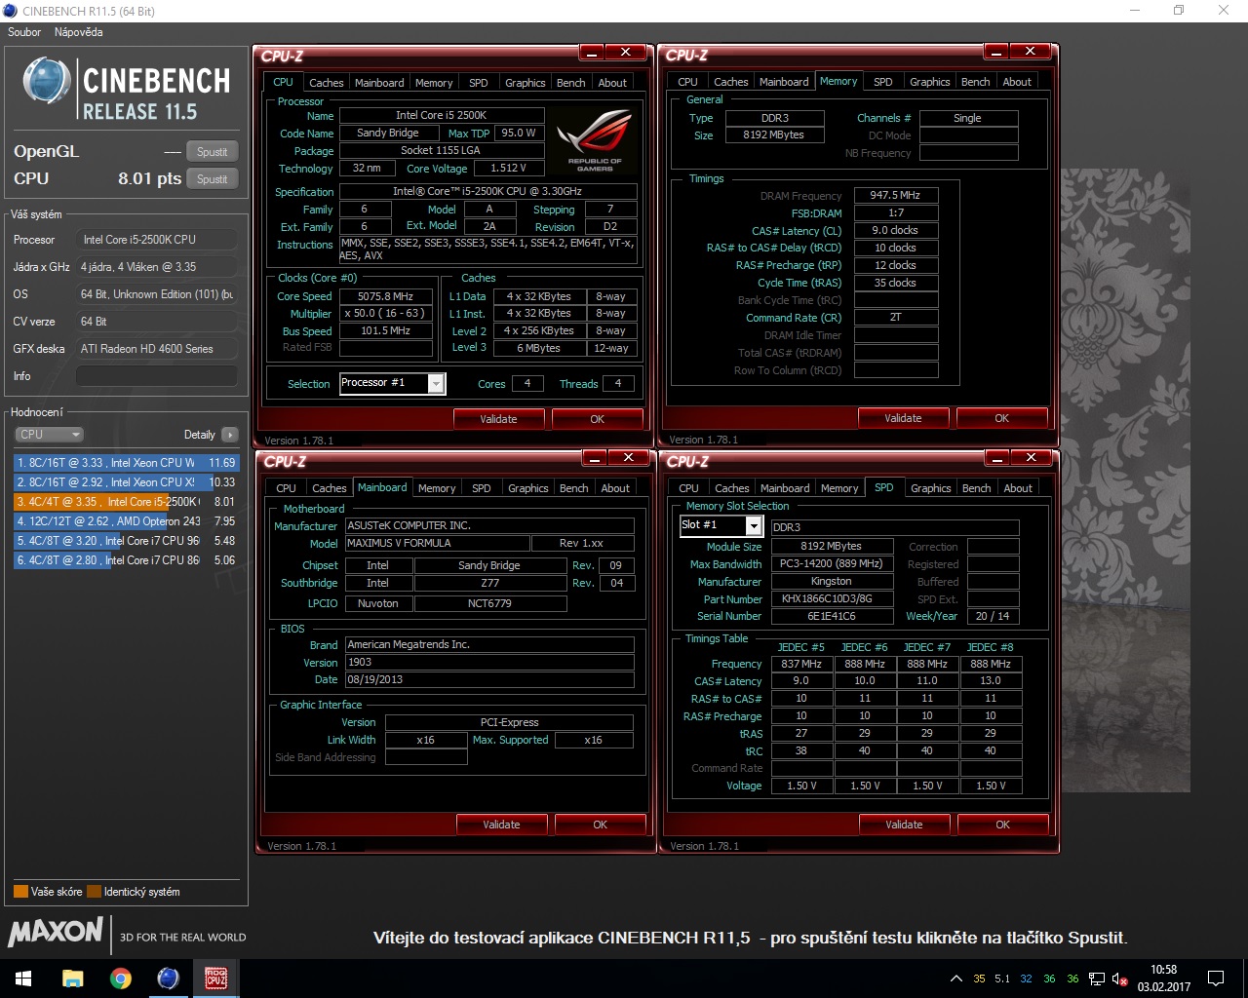The width and height of the screenshot is (1248, 998).
Task: Click the ROG Republic of Gamers logo
Action: 595,139
